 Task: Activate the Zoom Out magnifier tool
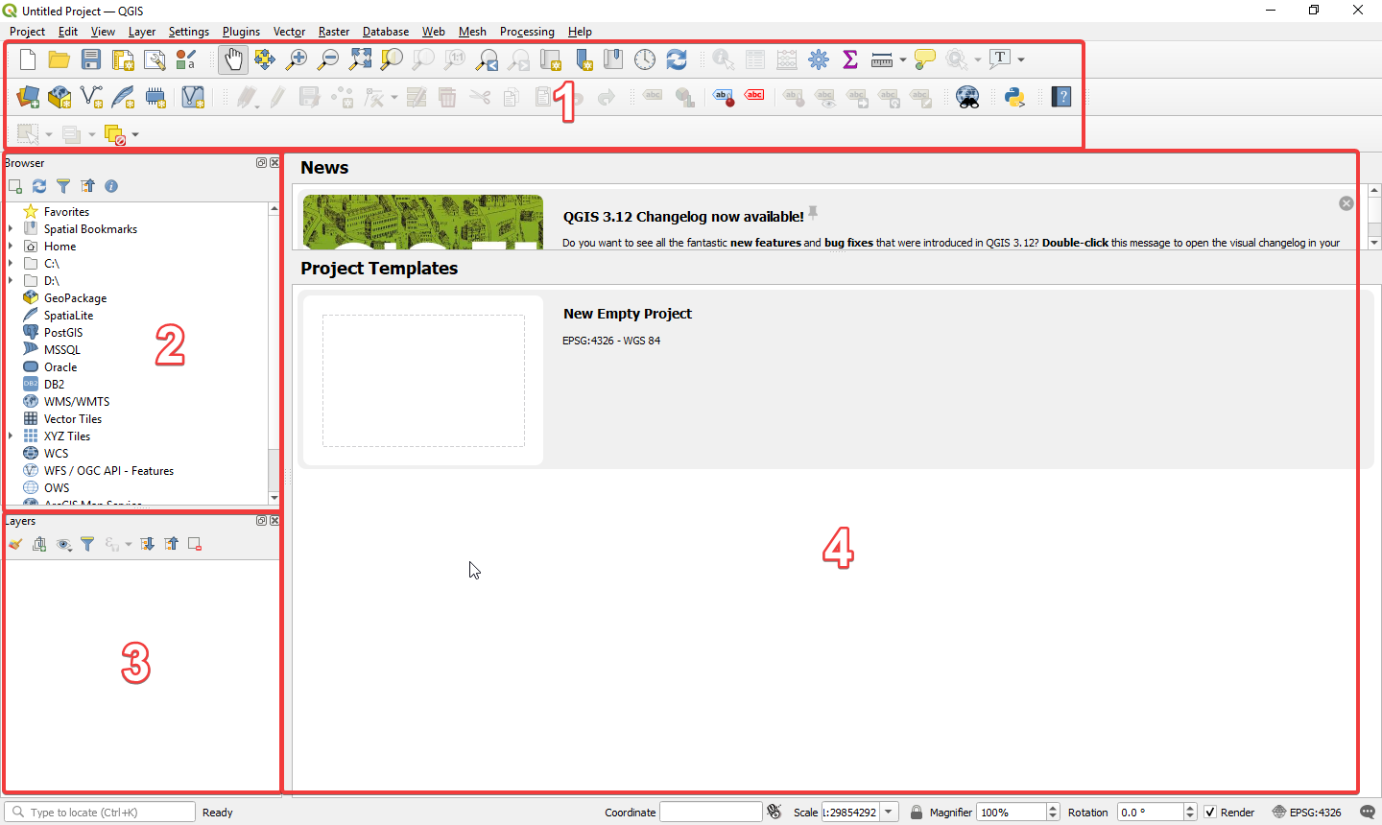click(328, 59)
